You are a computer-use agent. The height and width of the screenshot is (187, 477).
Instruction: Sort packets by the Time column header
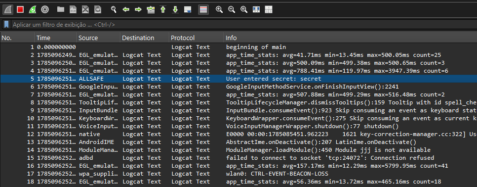pyautogui.click(x=56, y=38)
